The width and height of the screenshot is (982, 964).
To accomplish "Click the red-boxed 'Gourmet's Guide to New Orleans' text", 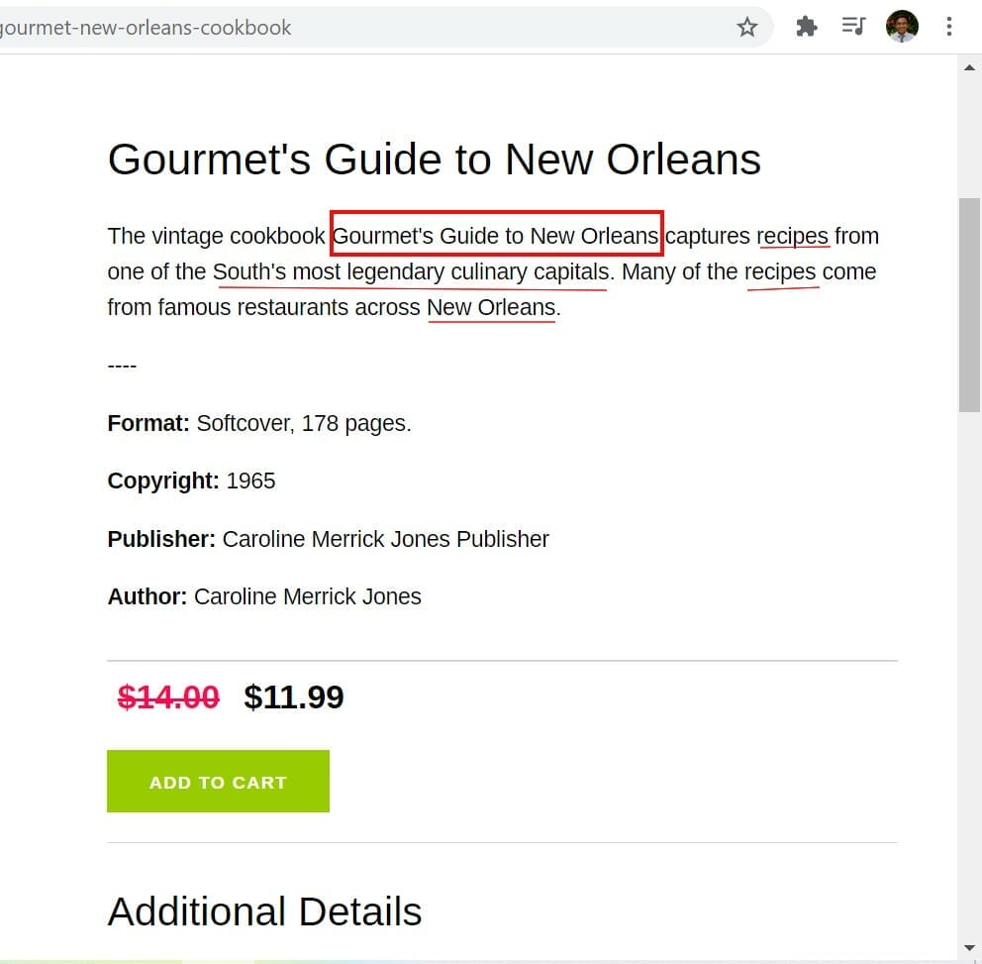I will point(496,236).
